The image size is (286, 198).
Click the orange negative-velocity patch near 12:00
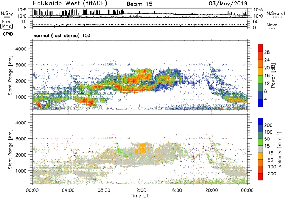(140, 149)
